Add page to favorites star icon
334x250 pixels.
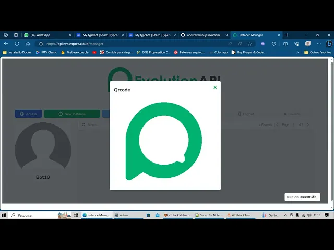[x=250, y=44]
